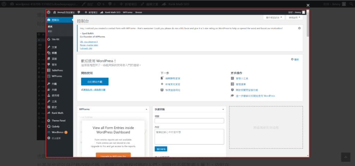355x166 pixels.
Task: Click the gear icon for Theme Panel
Action: pos(49,121)
